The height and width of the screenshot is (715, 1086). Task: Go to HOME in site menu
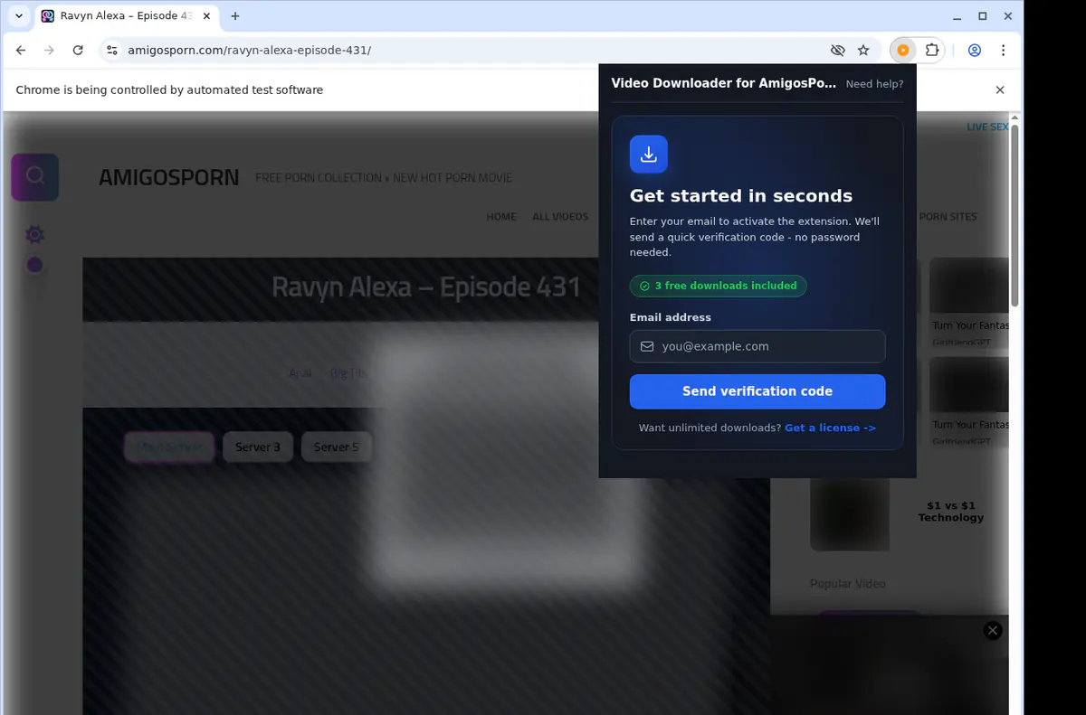(x=501, y=217)
